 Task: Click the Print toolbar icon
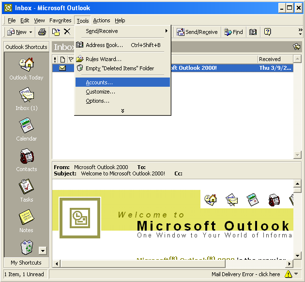(x=42, y=32)
